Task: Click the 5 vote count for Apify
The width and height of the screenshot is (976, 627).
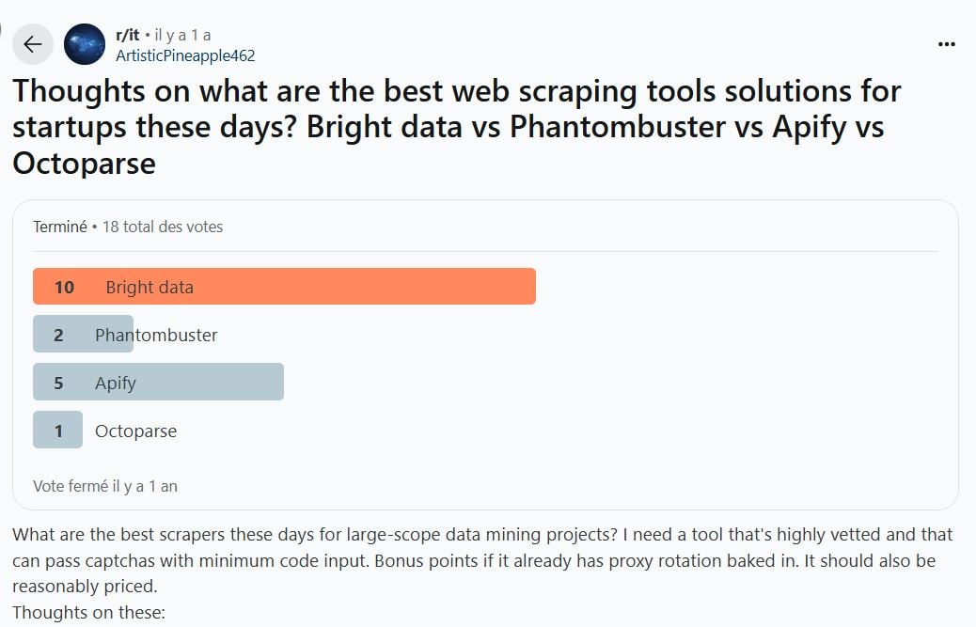Action: point(58,383)
